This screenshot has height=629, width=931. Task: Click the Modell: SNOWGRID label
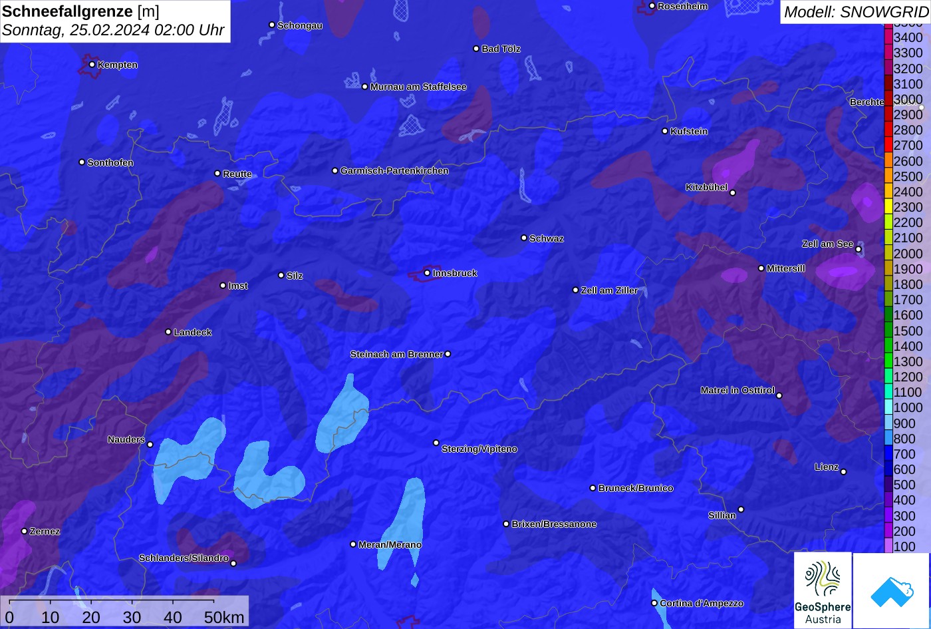(855, 11)
